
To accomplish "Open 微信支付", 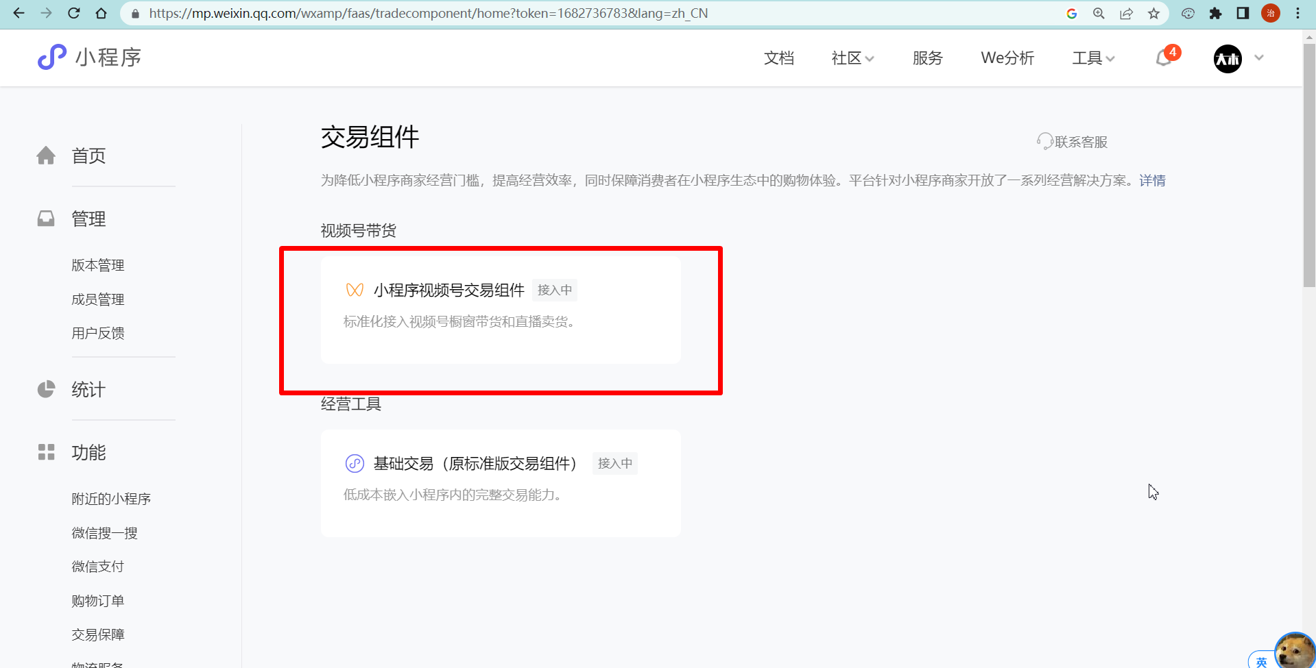I will 98,567.
